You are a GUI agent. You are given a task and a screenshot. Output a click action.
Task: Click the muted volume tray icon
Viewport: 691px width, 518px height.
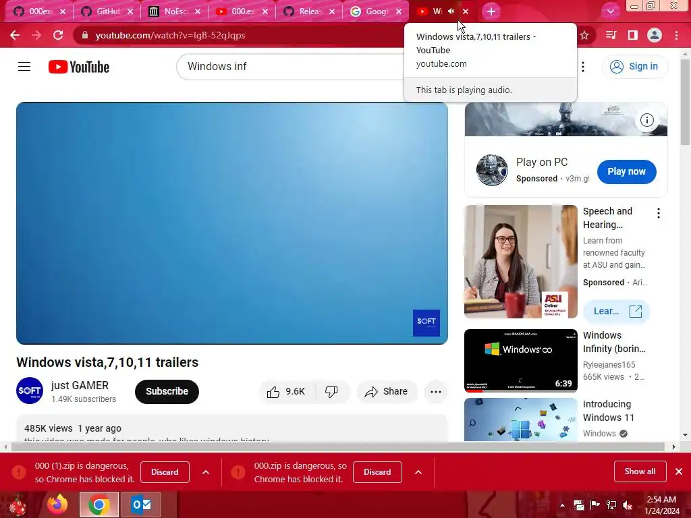click(x=628, y=505)
